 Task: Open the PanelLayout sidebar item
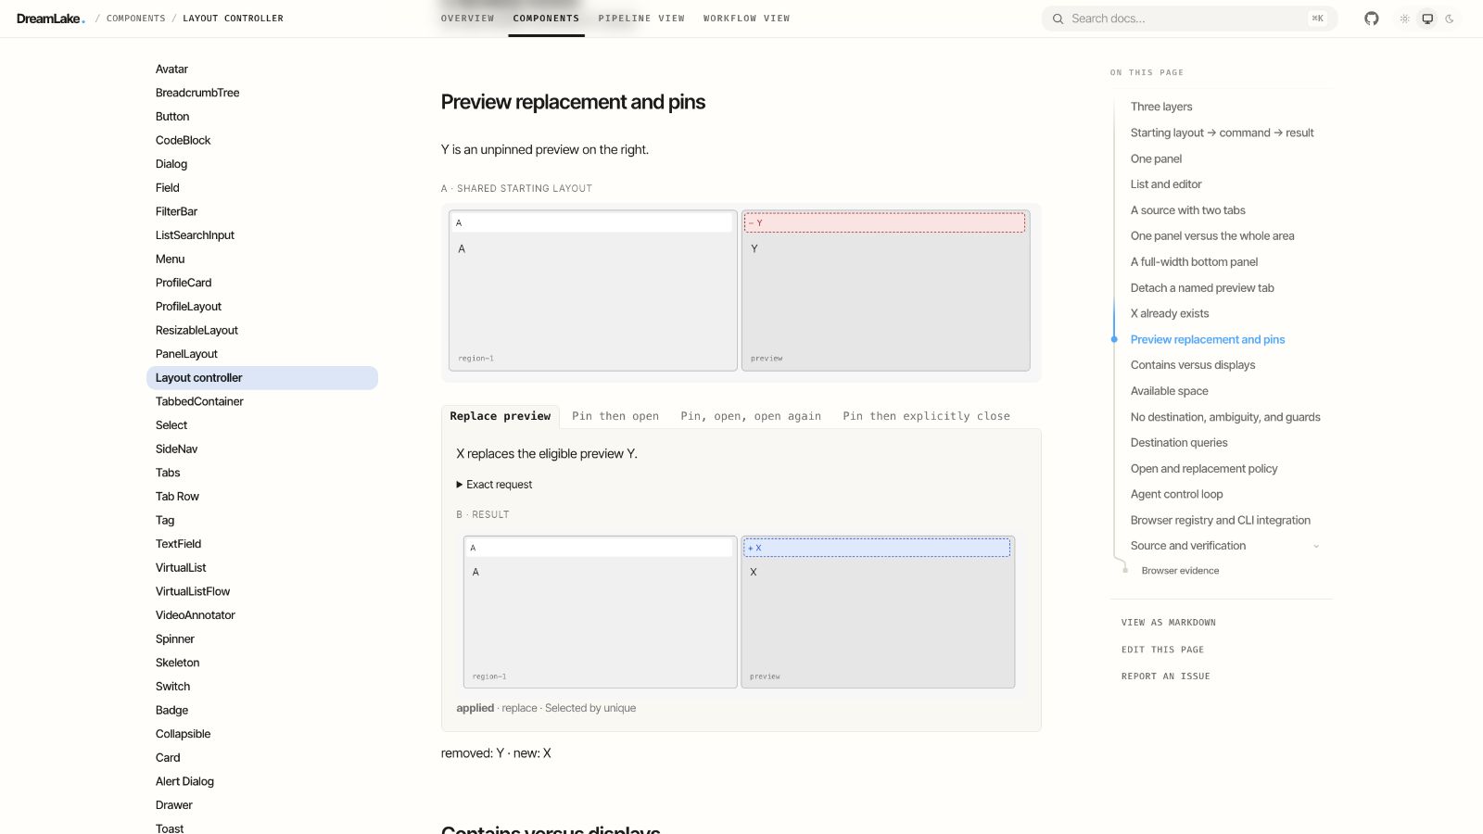point(186,354)
